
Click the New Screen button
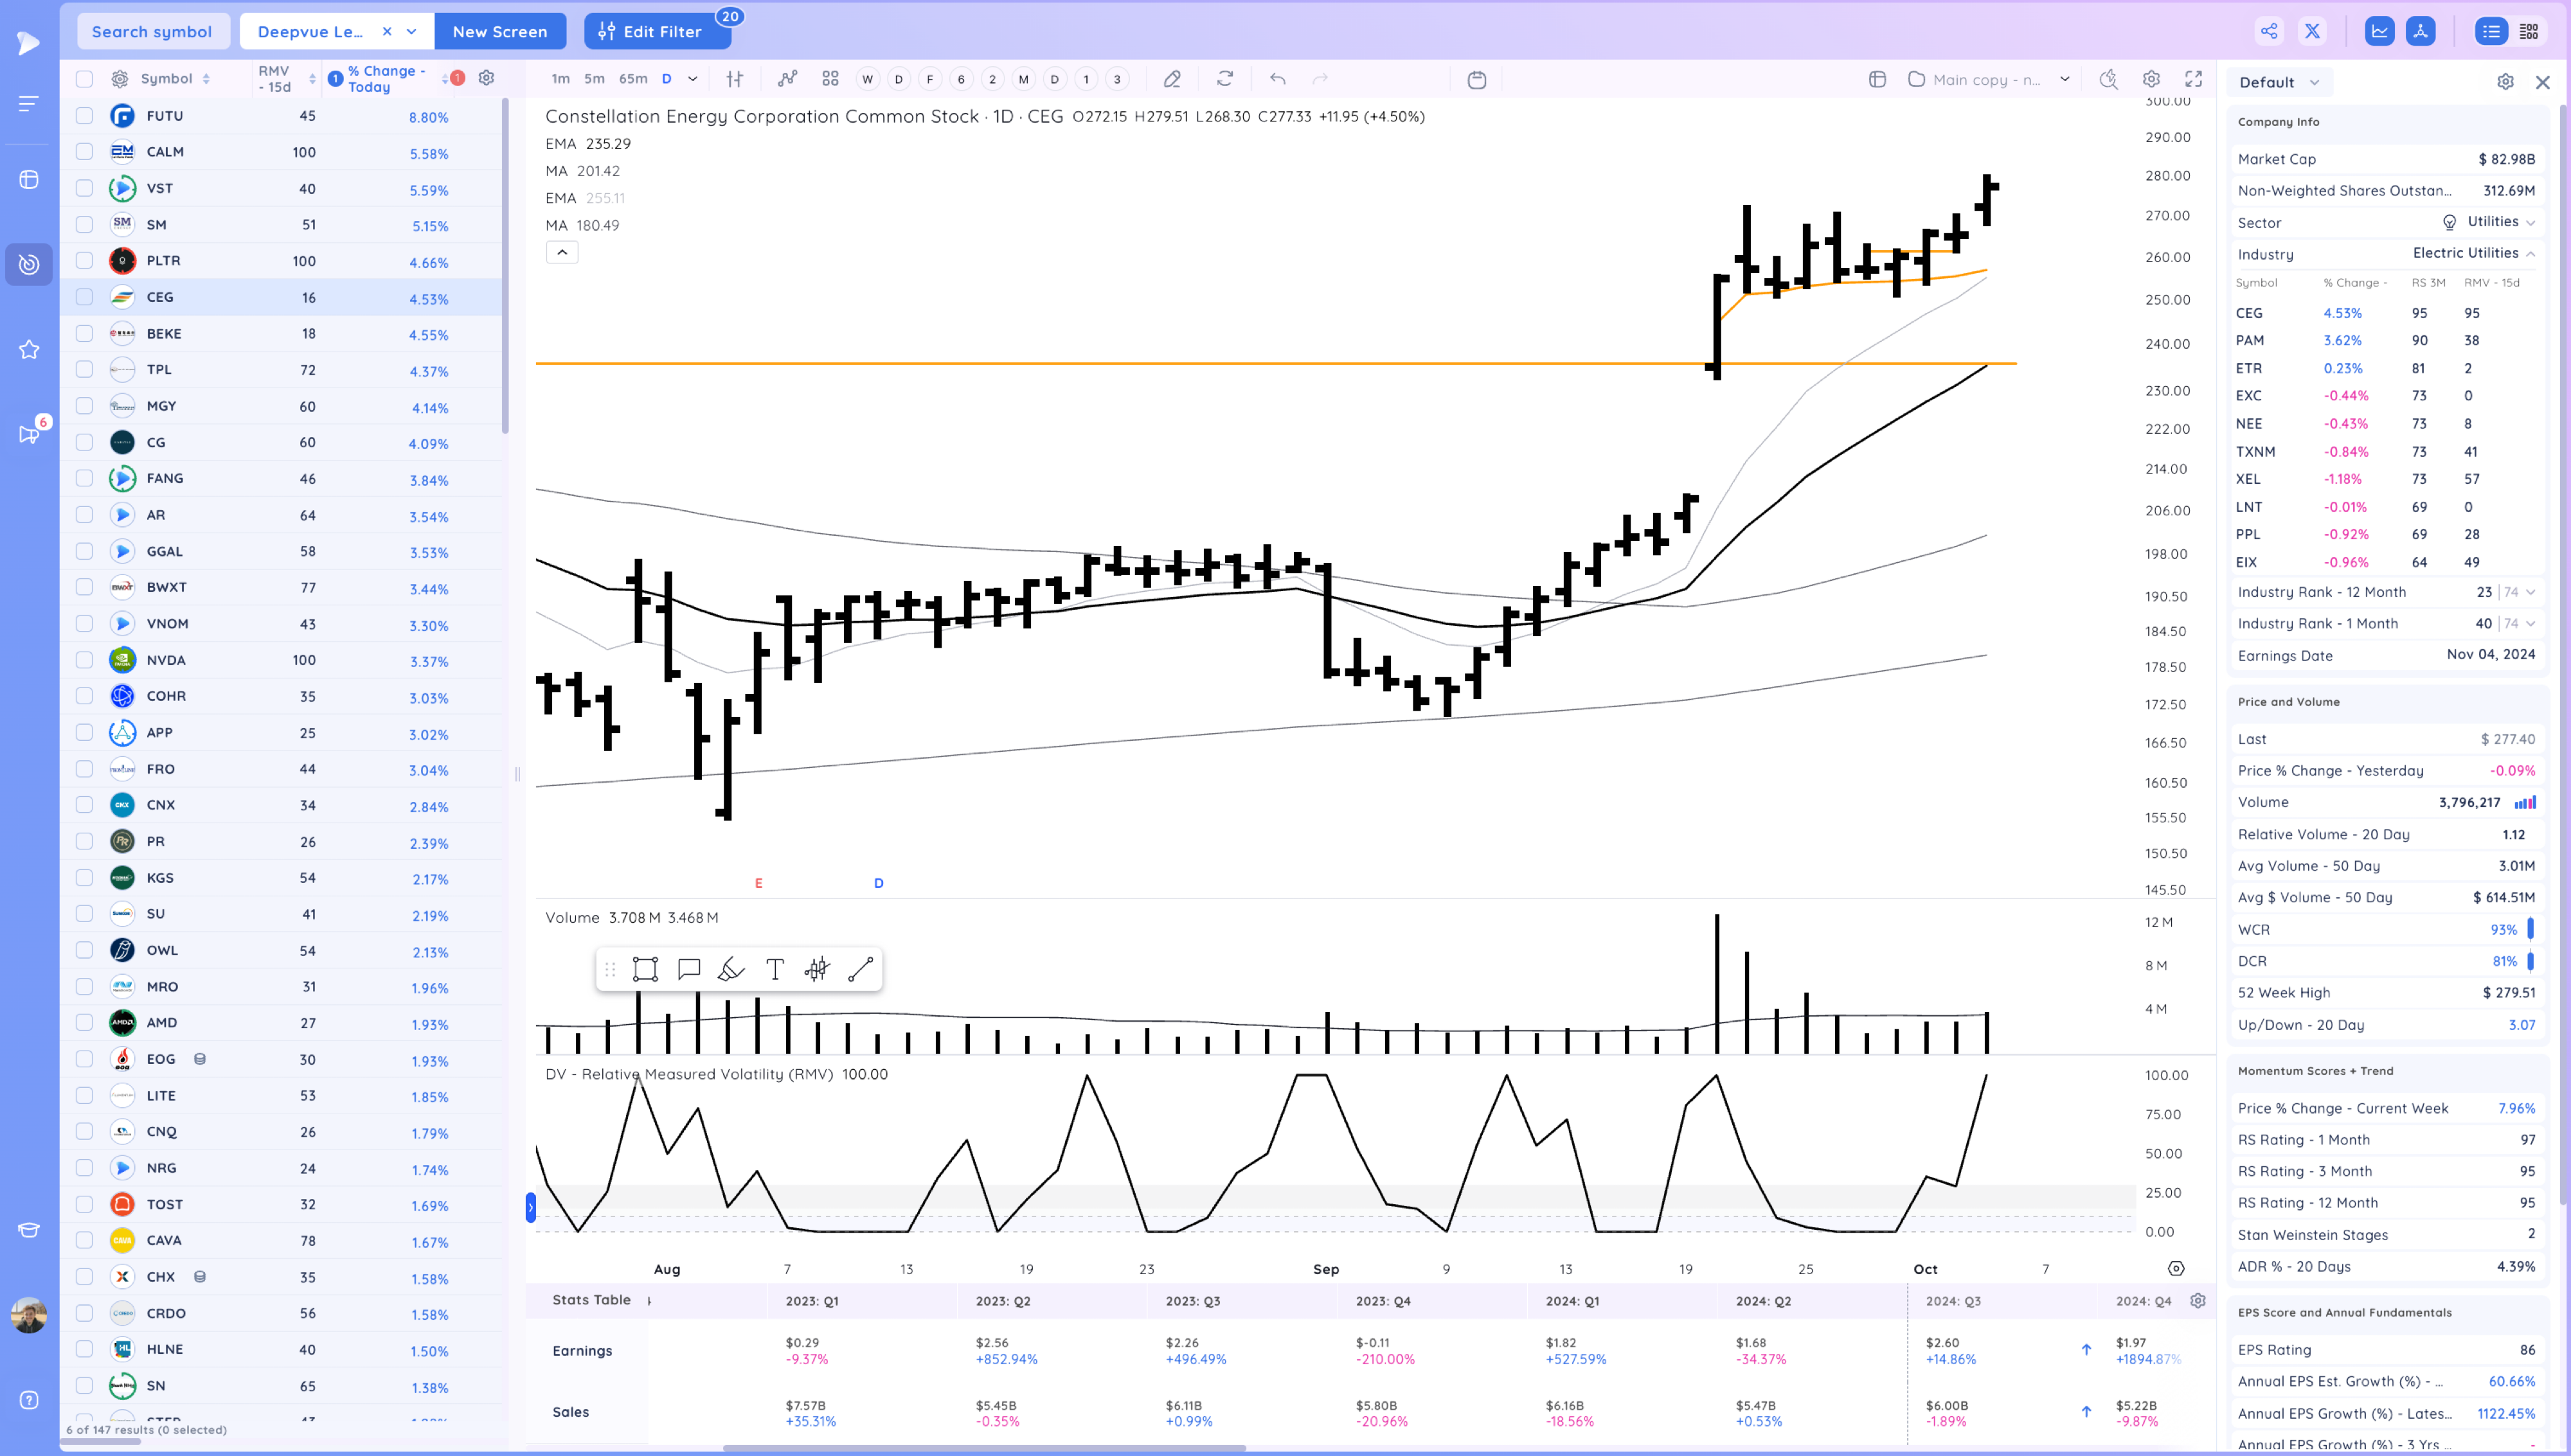[500, 31]
